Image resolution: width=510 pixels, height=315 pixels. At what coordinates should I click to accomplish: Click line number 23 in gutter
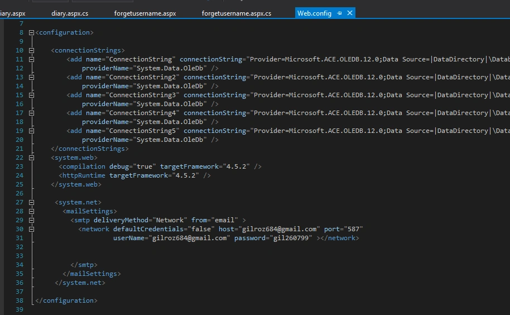[20, 166]
